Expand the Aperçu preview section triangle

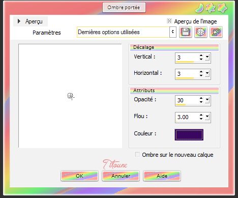(x=19, y=21)
